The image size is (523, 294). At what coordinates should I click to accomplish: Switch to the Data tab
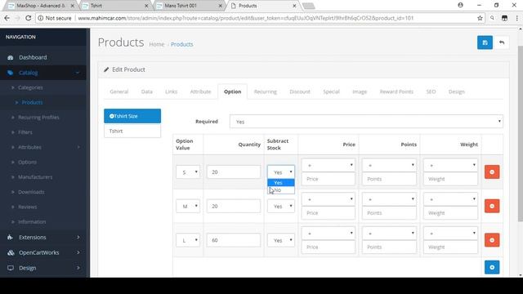pyautogui.click(x=147, y=91)
